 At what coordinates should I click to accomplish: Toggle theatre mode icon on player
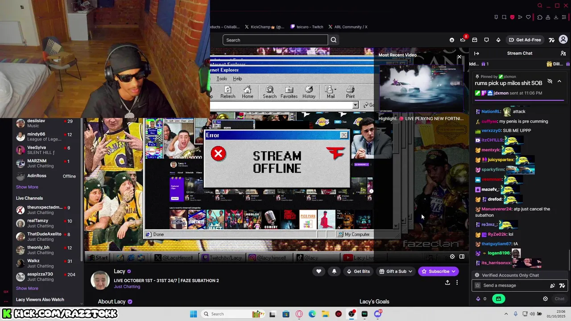462,256
